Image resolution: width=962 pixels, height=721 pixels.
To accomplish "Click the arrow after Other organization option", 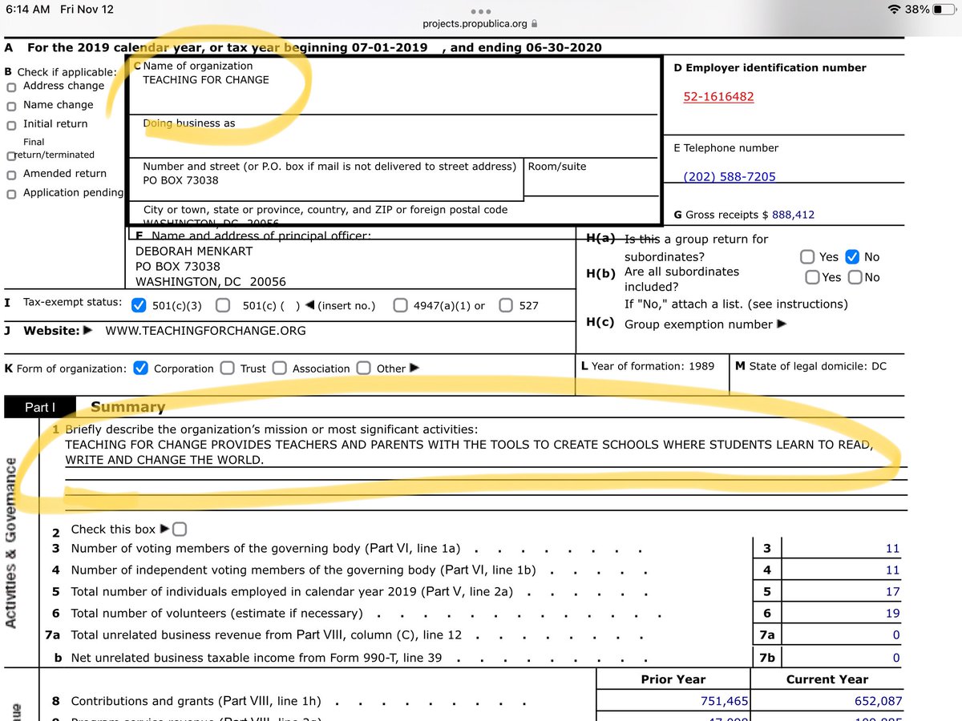I will pyautogui.click(x=414, y=369).
